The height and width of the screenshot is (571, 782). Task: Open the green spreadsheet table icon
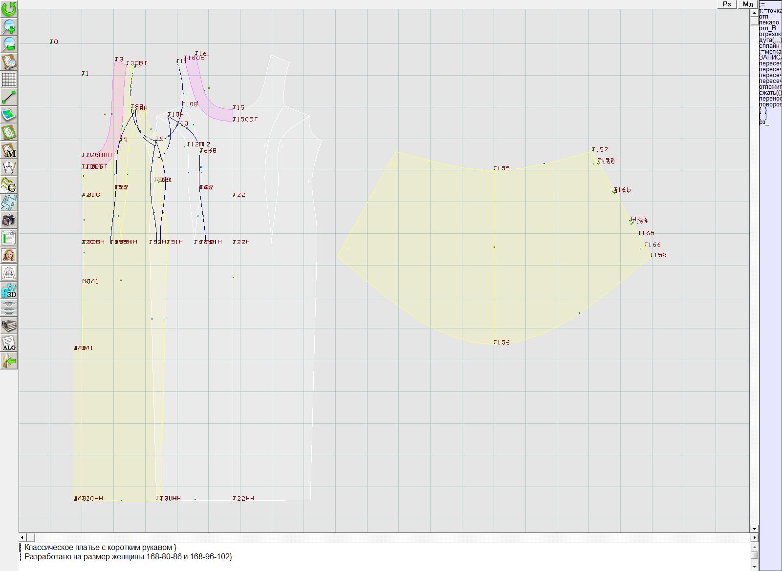[9, 238]
